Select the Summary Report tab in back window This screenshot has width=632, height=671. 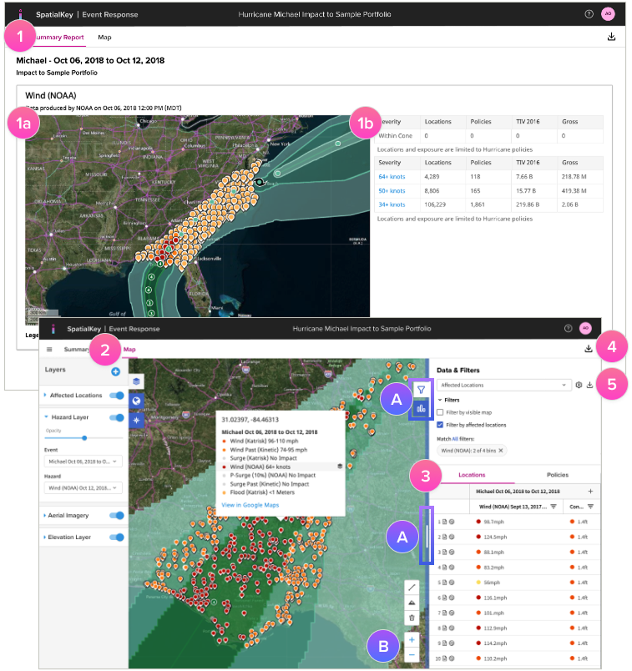pos(59,38)
